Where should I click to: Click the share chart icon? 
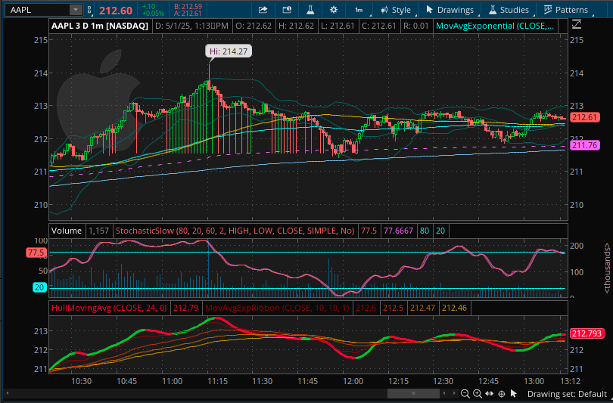pyautogui.click(x=263, y=10)
